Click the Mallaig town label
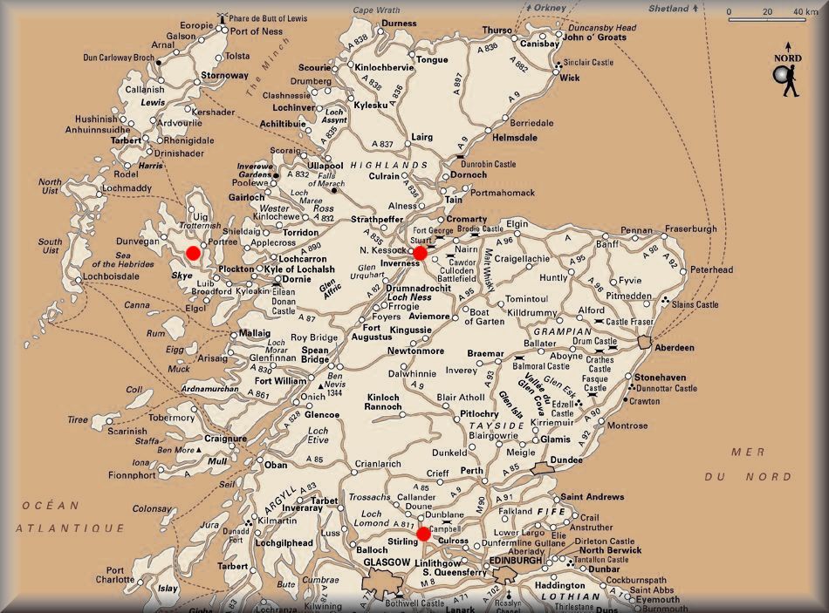Viewport: 829px width, 613px height. coord(254,333)
